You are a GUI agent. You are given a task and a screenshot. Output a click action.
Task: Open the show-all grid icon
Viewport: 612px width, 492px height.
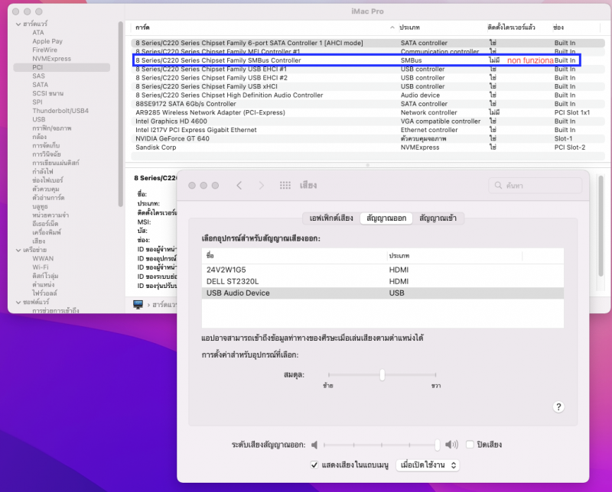(x=285, y=186)
